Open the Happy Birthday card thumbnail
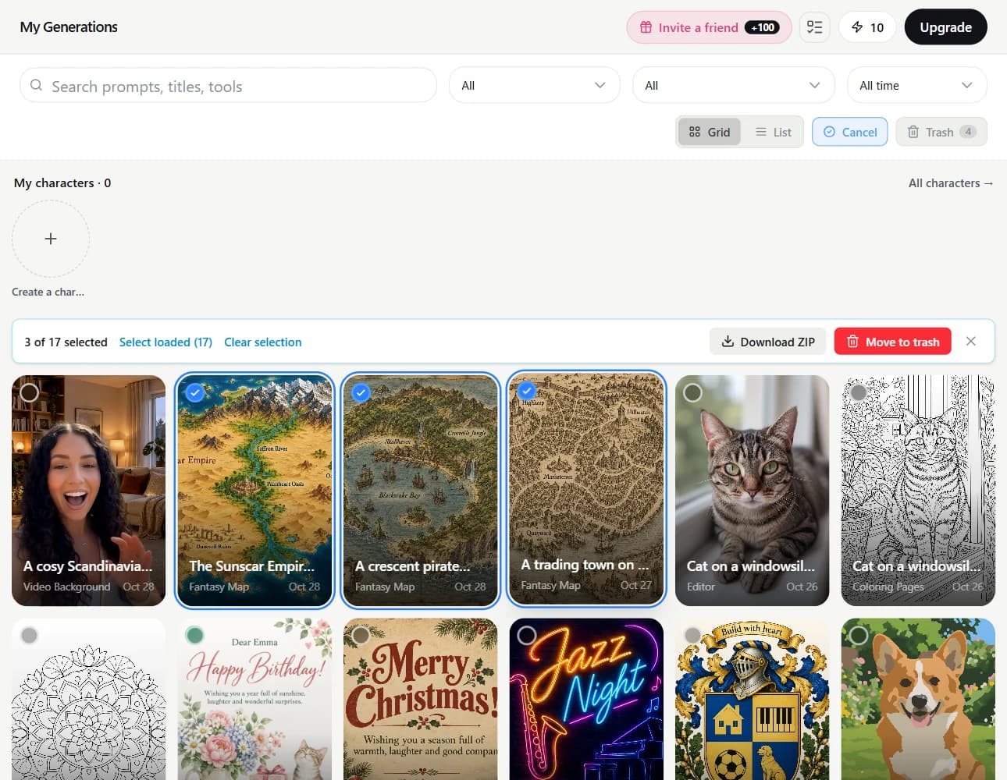 tap(254, 699)
